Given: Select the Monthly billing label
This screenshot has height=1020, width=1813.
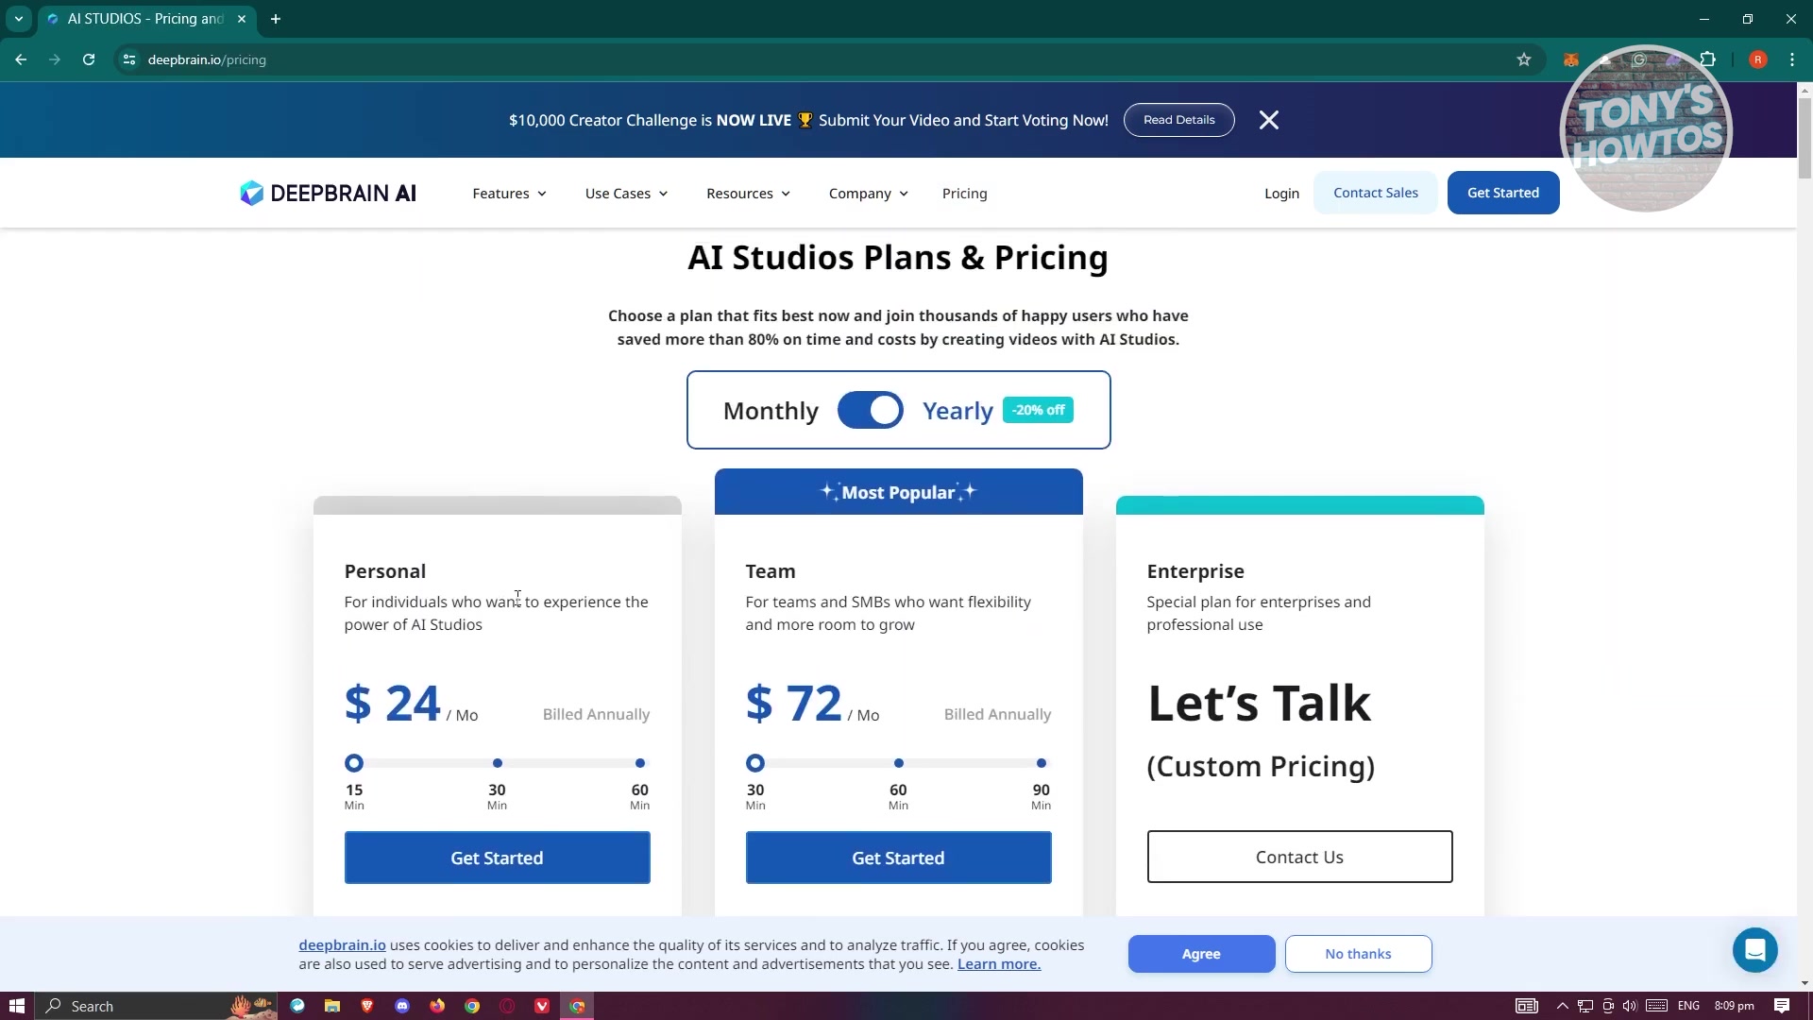Looking at the screenshot, I should (x=771, y=411).
